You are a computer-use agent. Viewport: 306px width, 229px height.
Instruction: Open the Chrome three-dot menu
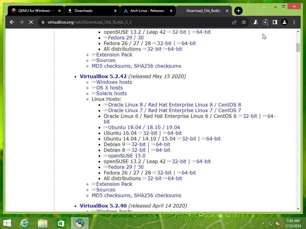tap(294, 22)
